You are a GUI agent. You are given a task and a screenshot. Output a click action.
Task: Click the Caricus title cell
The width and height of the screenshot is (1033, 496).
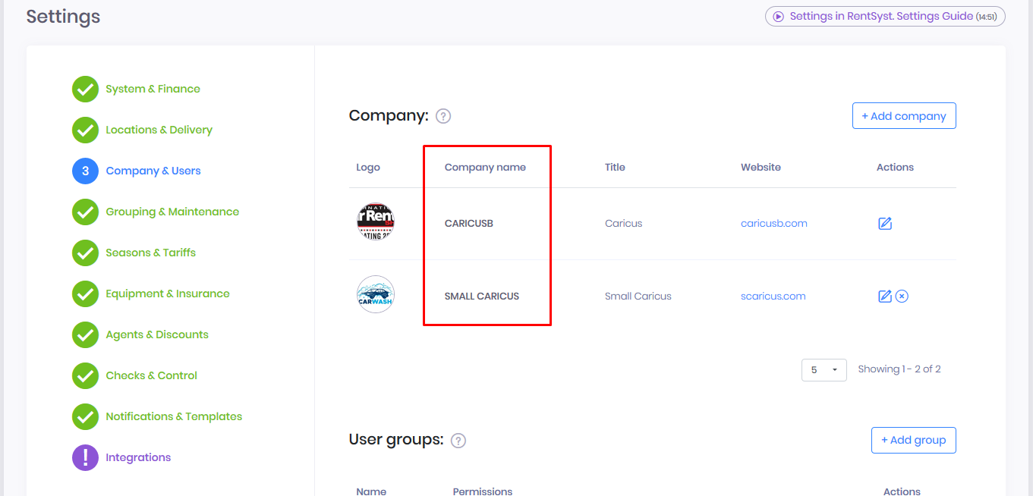click(624, 223)
